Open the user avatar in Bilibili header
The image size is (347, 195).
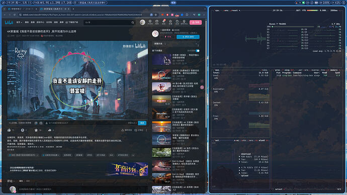tap(142, 22)
